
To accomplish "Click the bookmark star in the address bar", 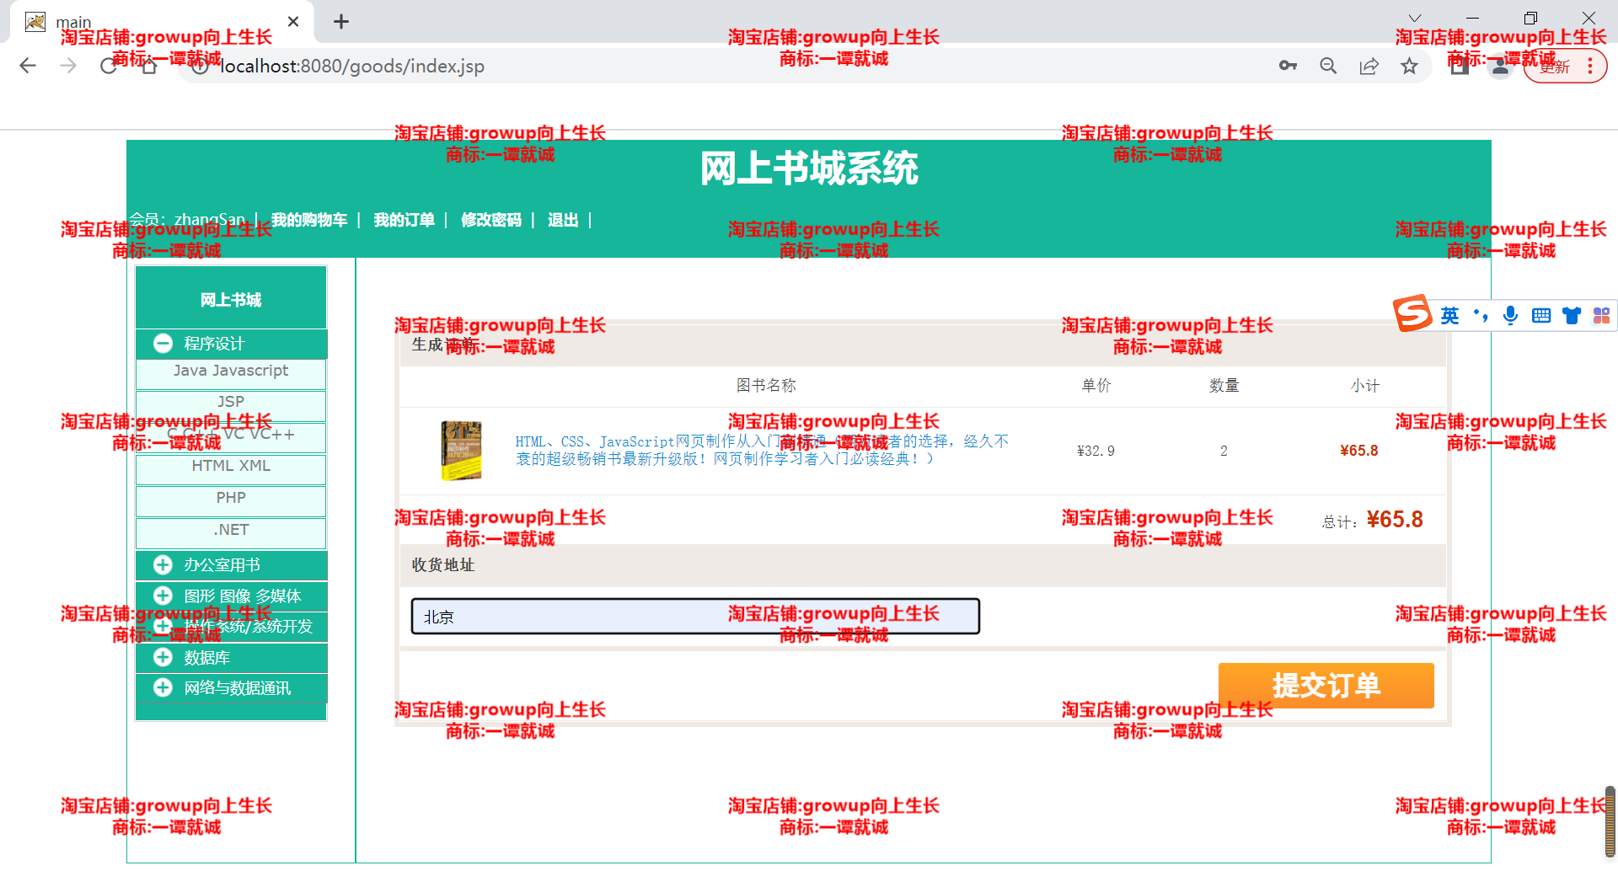I will point(1409,66).
